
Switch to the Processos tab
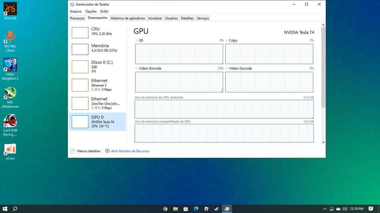click(x=77, y=18)
